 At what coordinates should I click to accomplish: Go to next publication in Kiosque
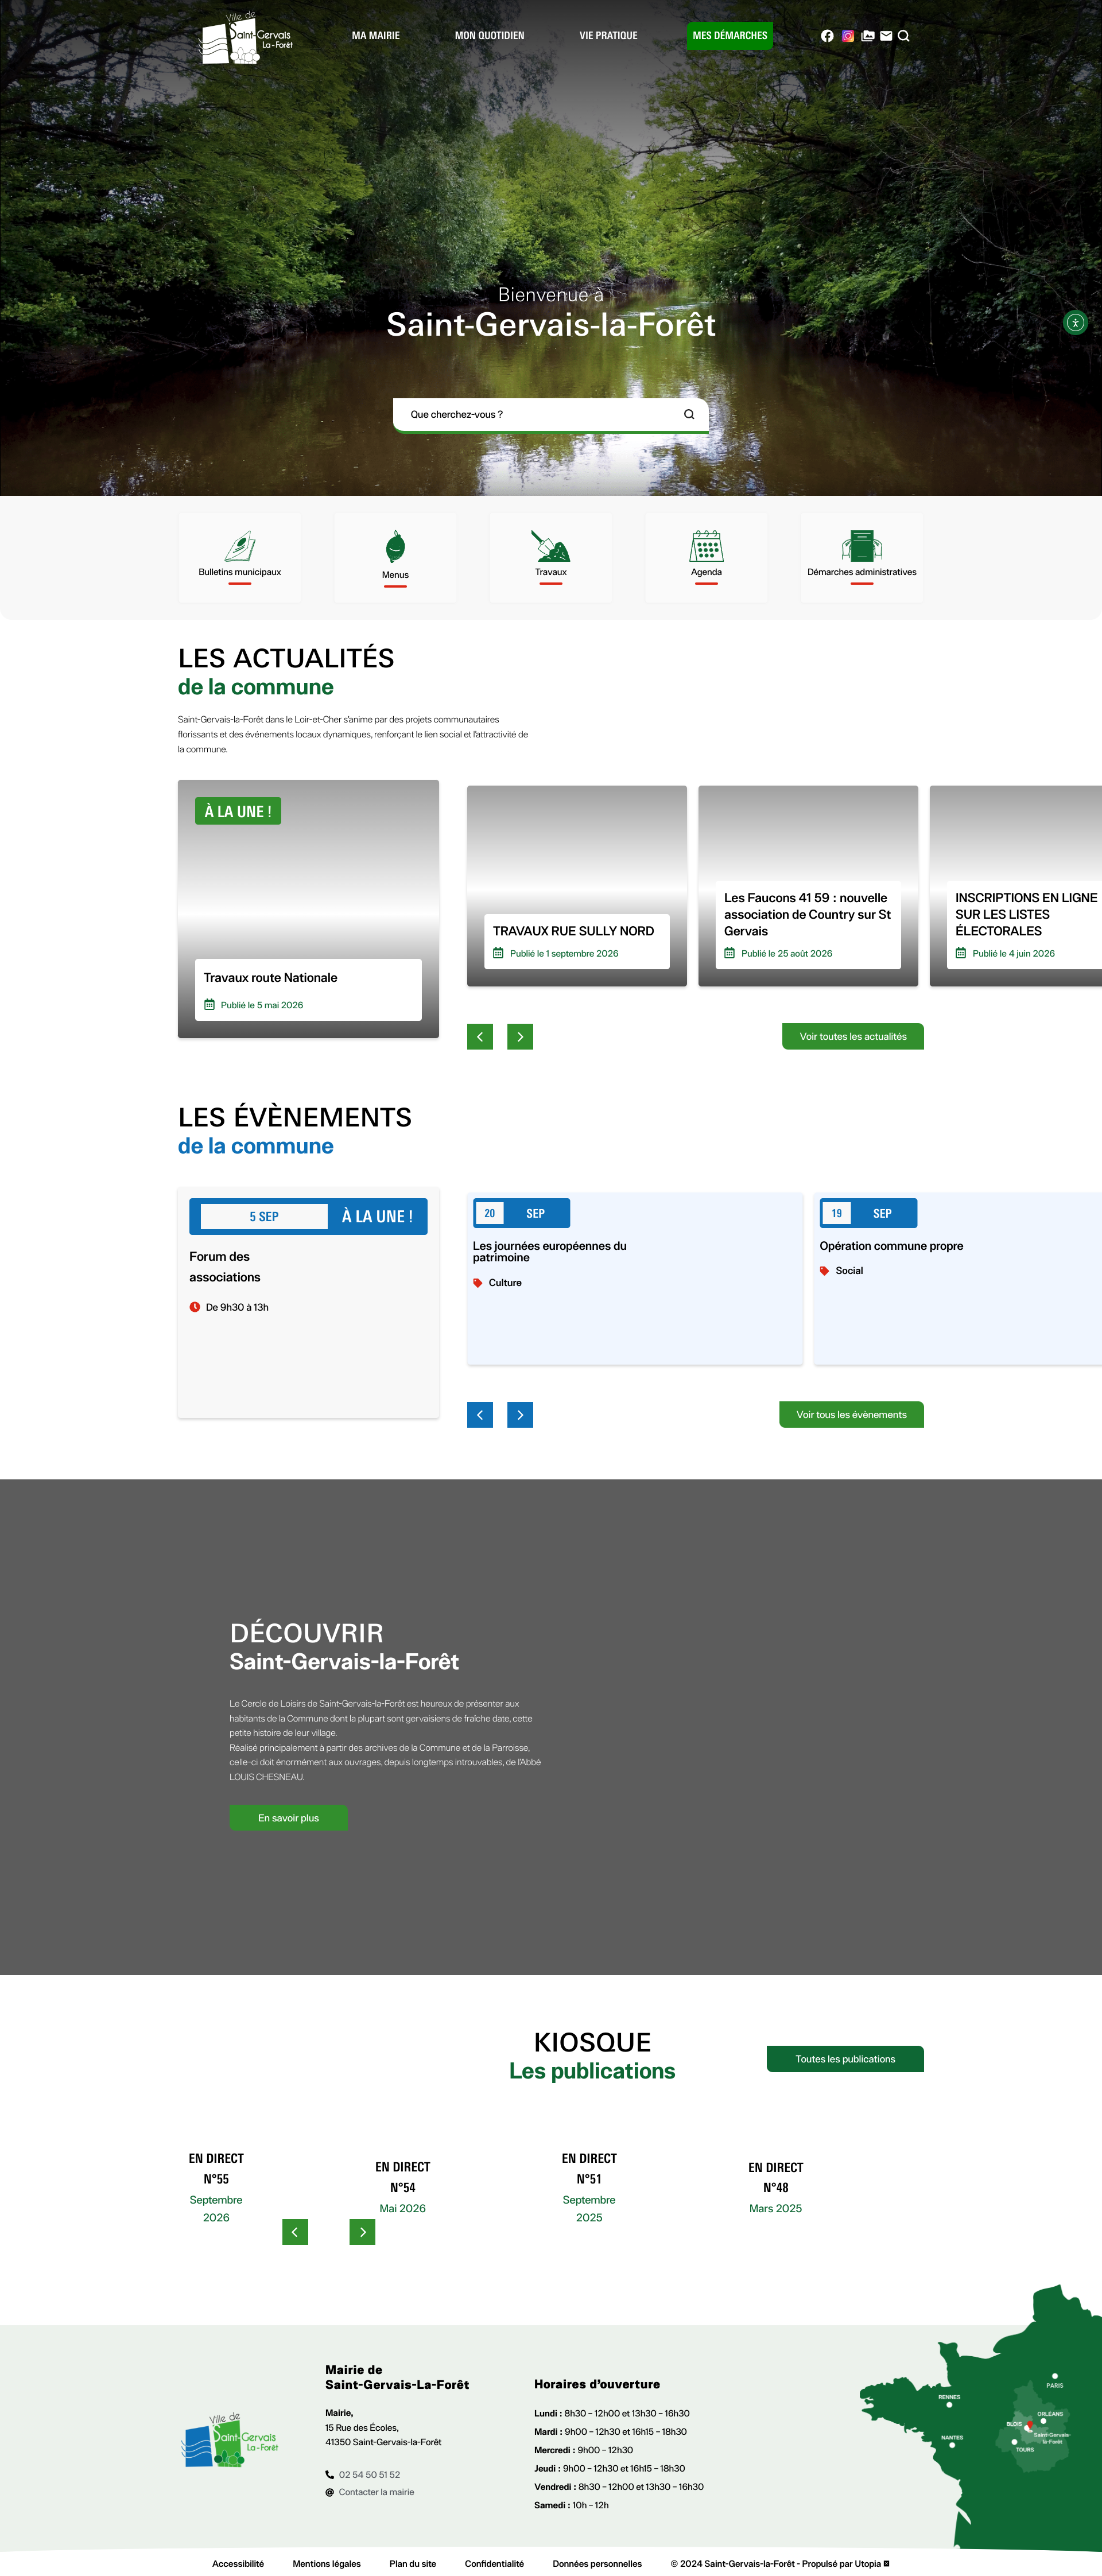coord(362,2232)
